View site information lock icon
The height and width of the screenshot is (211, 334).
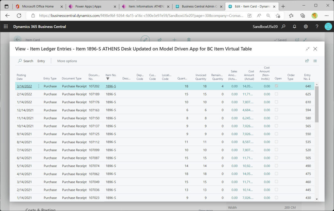click(33, 16)
